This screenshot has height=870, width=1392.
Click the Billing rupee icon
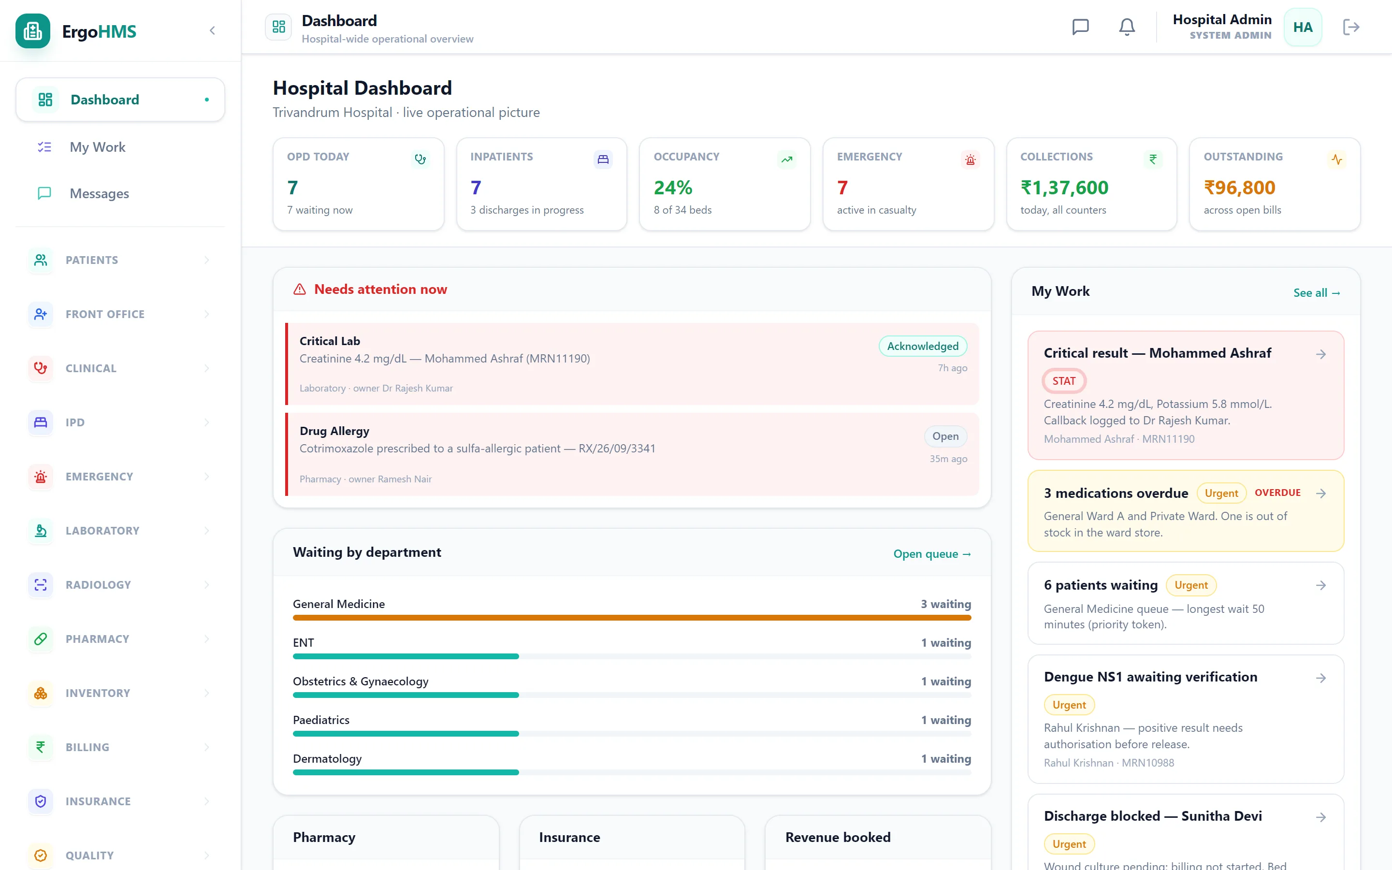tap(41, 747)
